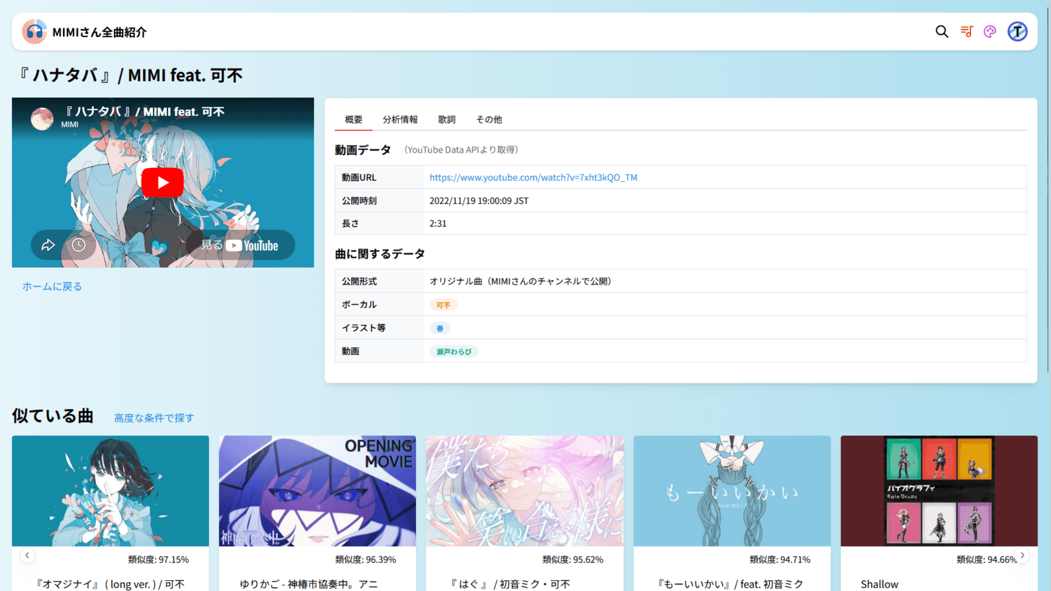Open the オマジナイ similar song thumbnail
The width and height of the screenshot is (1051, 591).
click(110, 491)
